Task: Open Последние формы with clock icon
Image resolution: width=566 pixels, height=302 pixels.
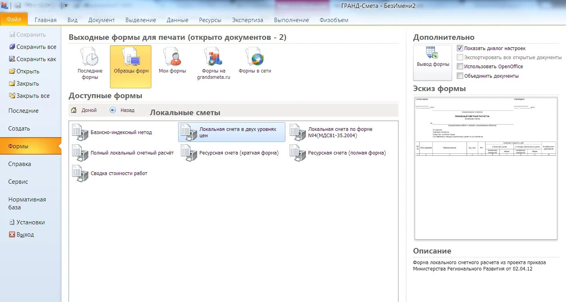Action: pos(90,63)
